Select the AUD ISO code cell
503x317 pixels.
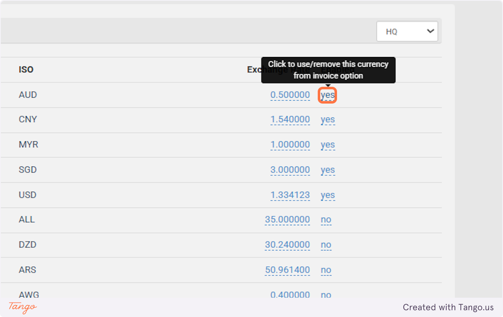pos(28,95)
